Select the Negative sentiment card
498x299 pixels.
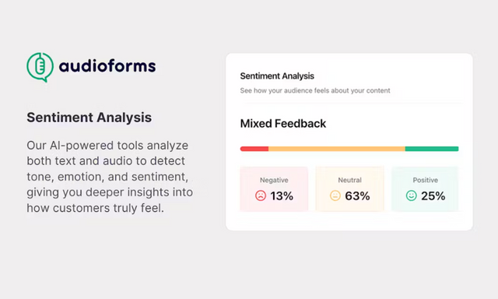point(274,188)
